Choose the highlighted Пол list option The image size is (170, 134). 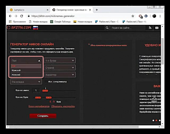coord(26,66)
